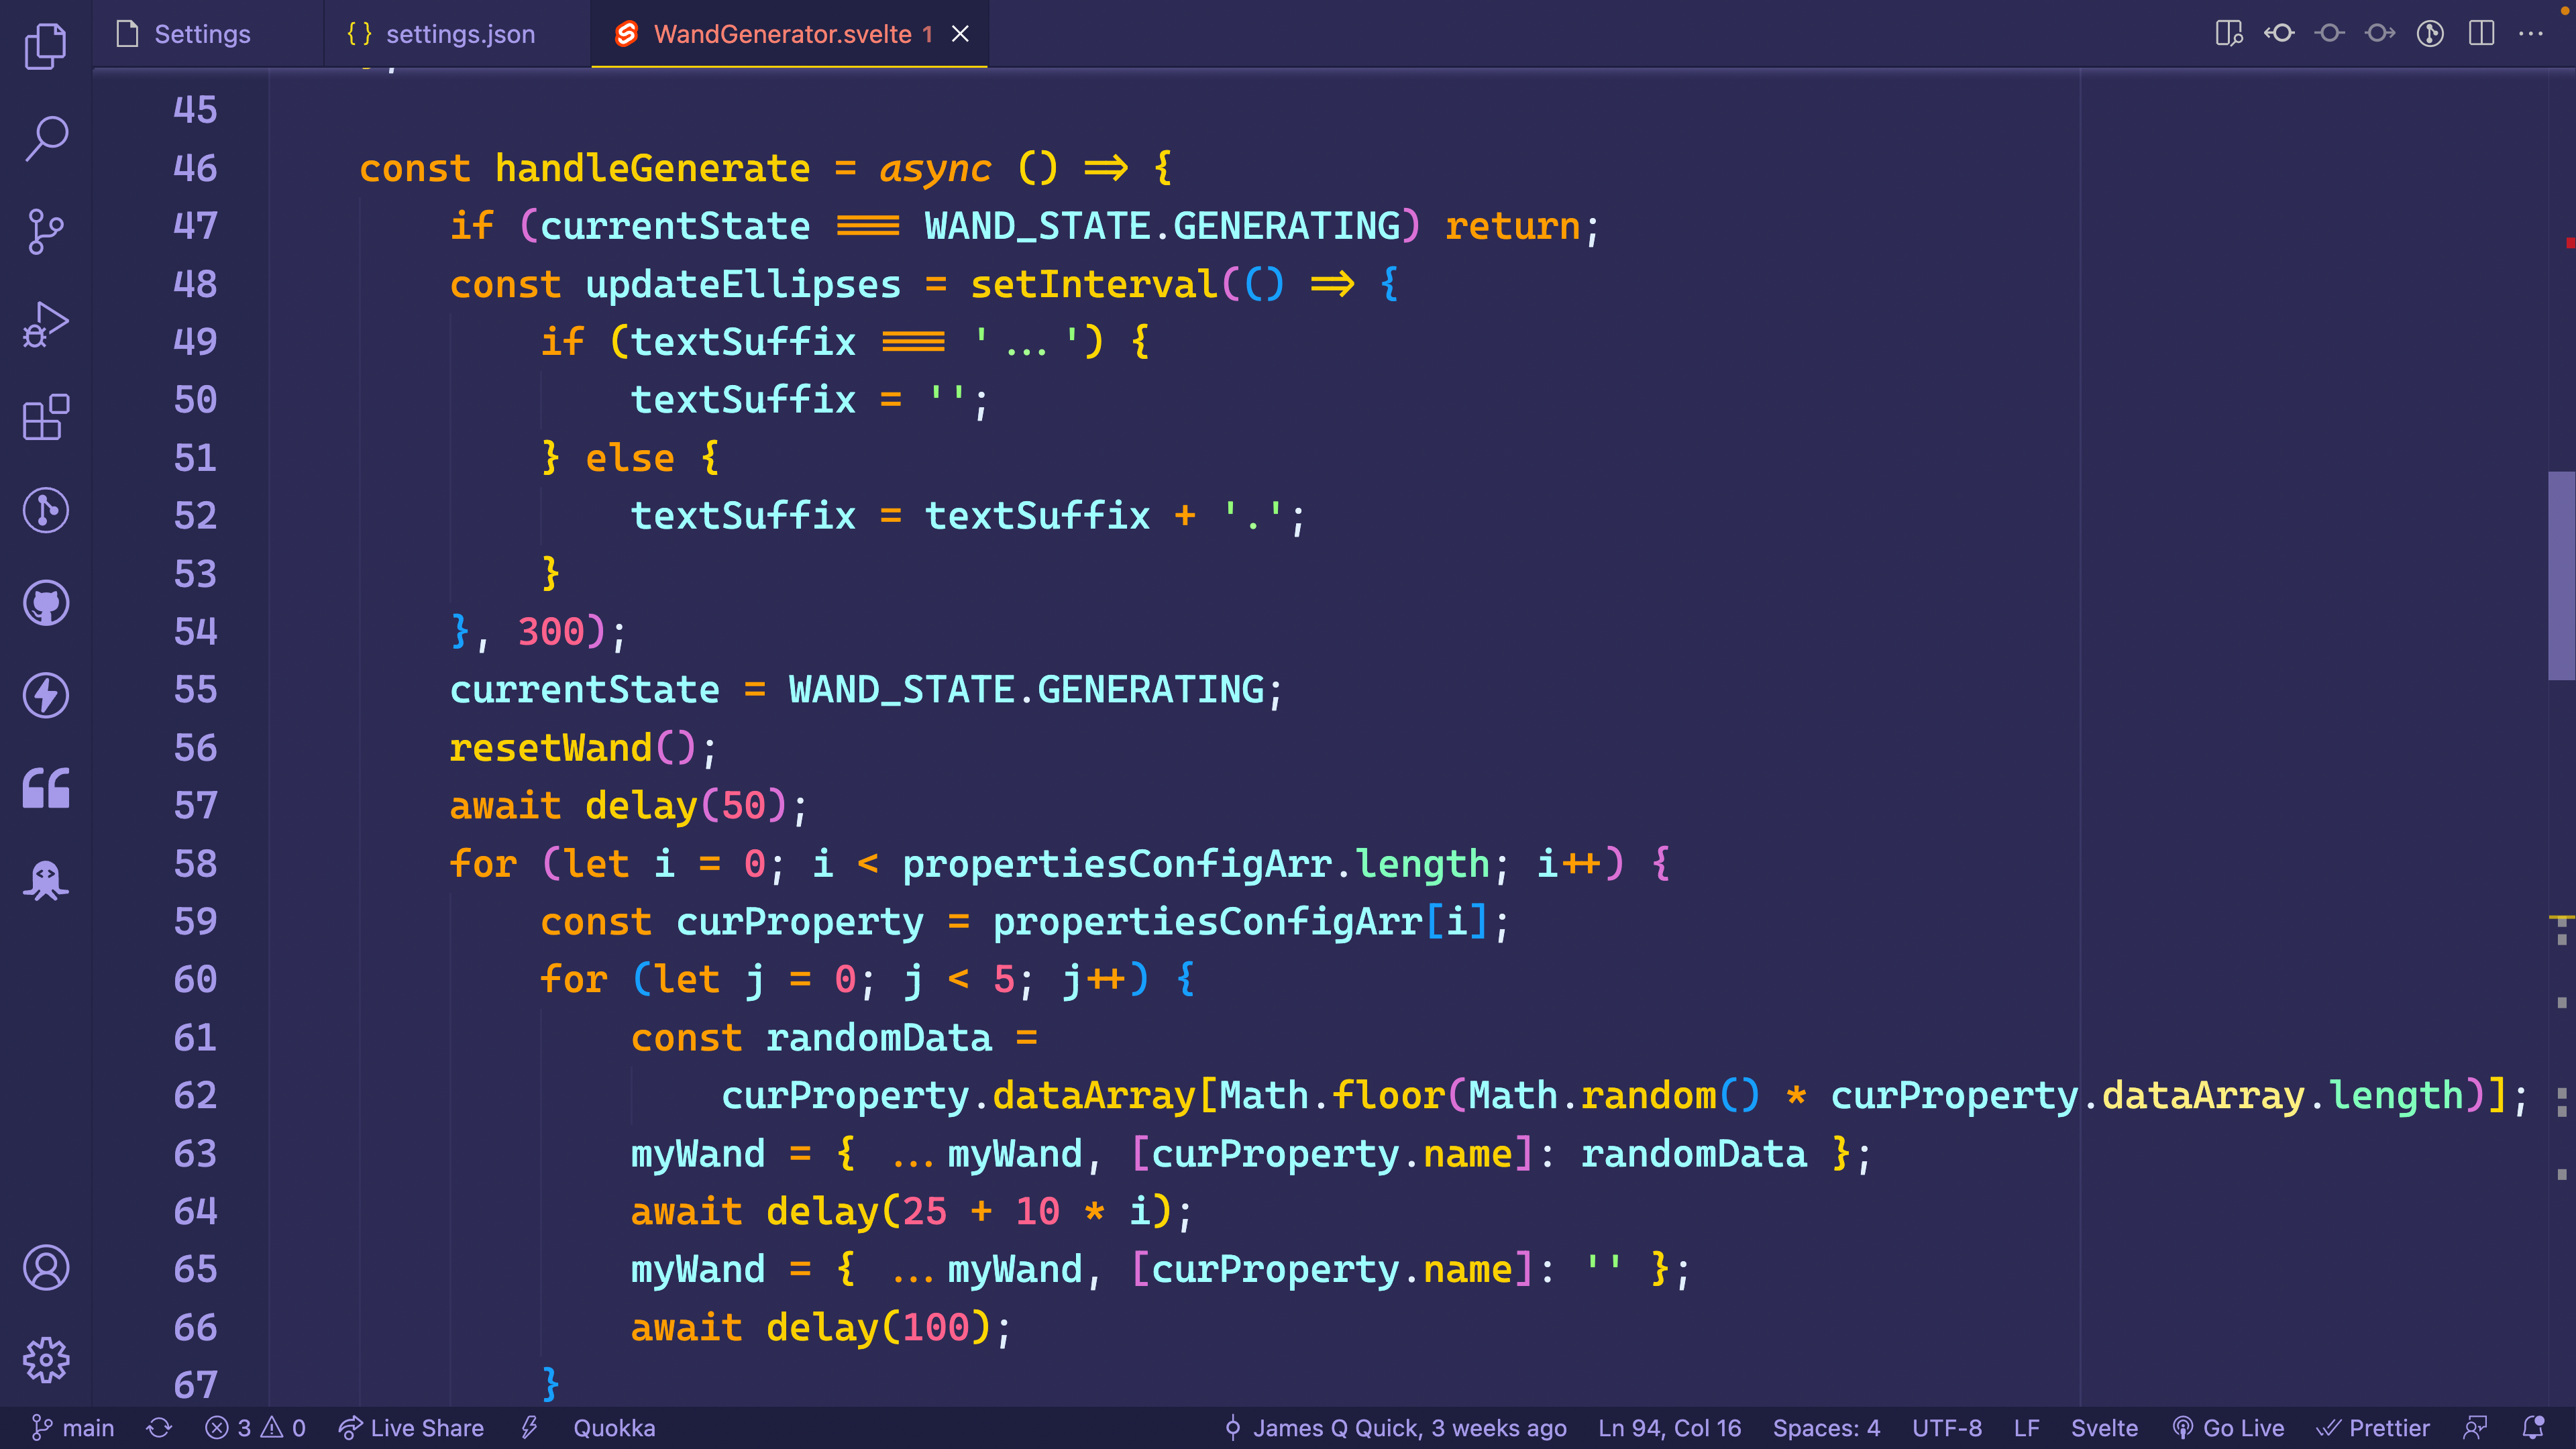Open GitHub view in activity bar

tap(46, 603)
